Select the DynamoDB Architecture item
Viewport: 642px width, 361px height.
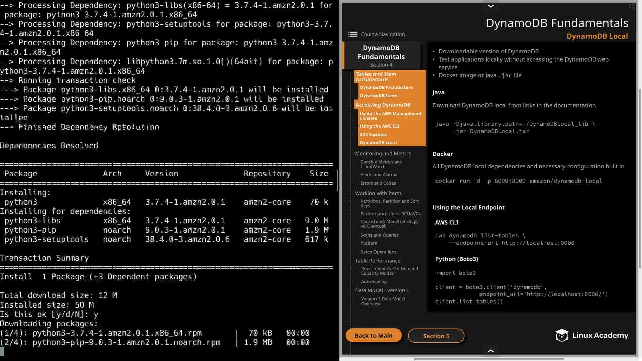tap(386, 87)
